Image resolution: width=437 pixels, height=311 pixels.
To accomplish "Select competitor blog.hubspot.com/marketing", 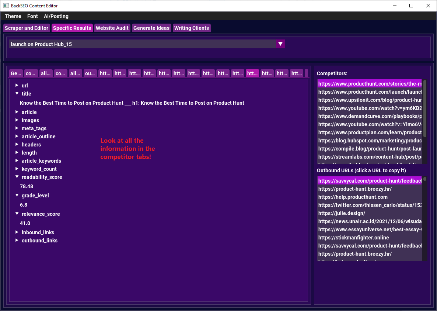I will tap(370, 140).
